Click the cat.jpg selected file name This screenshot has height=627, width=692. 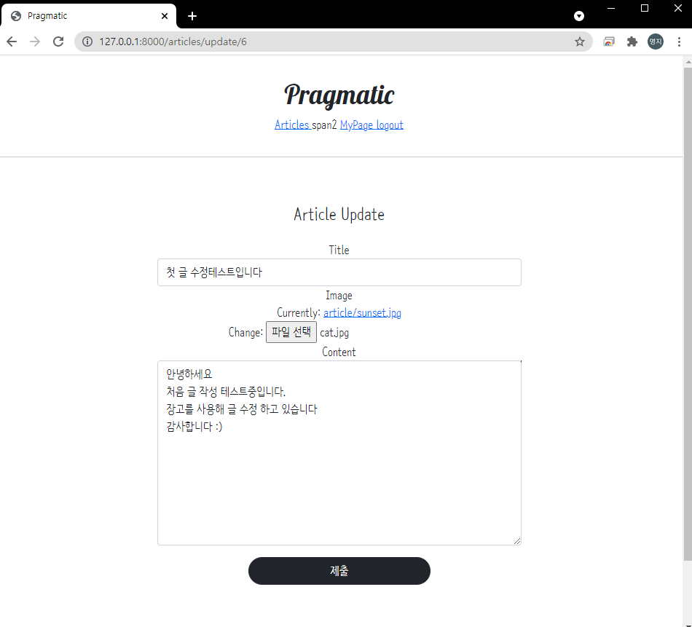334,333
